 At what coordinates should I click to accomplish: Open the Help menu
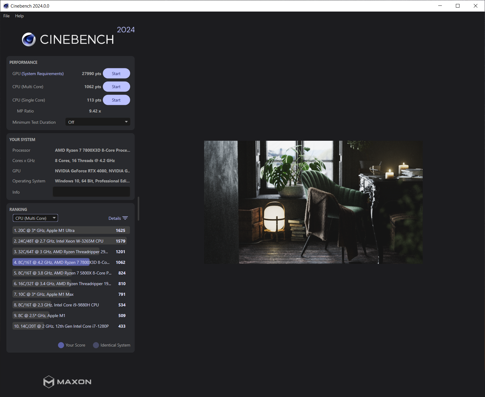tap(19, 16)
